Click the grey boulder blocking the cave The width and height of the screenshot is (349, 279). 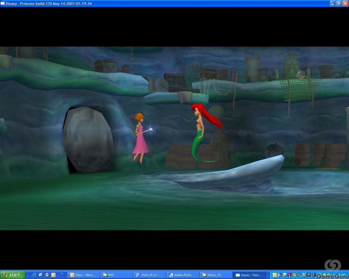click(x=88, y=140)
